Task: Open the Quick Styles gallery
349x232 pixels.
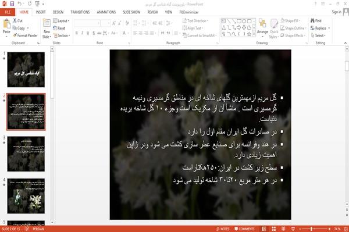Action: click(x=274, y=28)
